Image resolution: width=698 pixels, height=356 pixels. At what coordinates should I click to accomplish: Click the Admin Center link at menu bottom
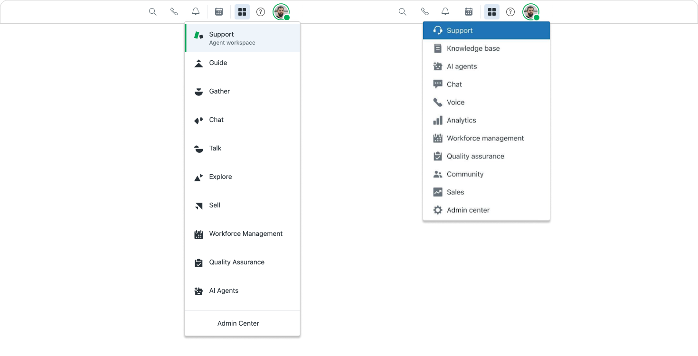point(238,323)
